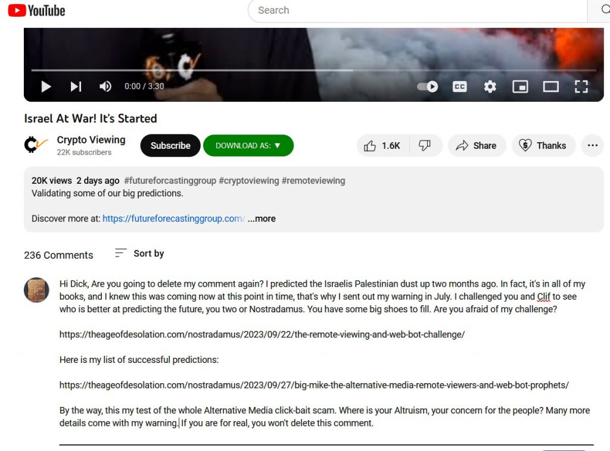Expand the description with ...more
Image resolution: width=610 pixels, height=451 pixels.
(262, 219)
